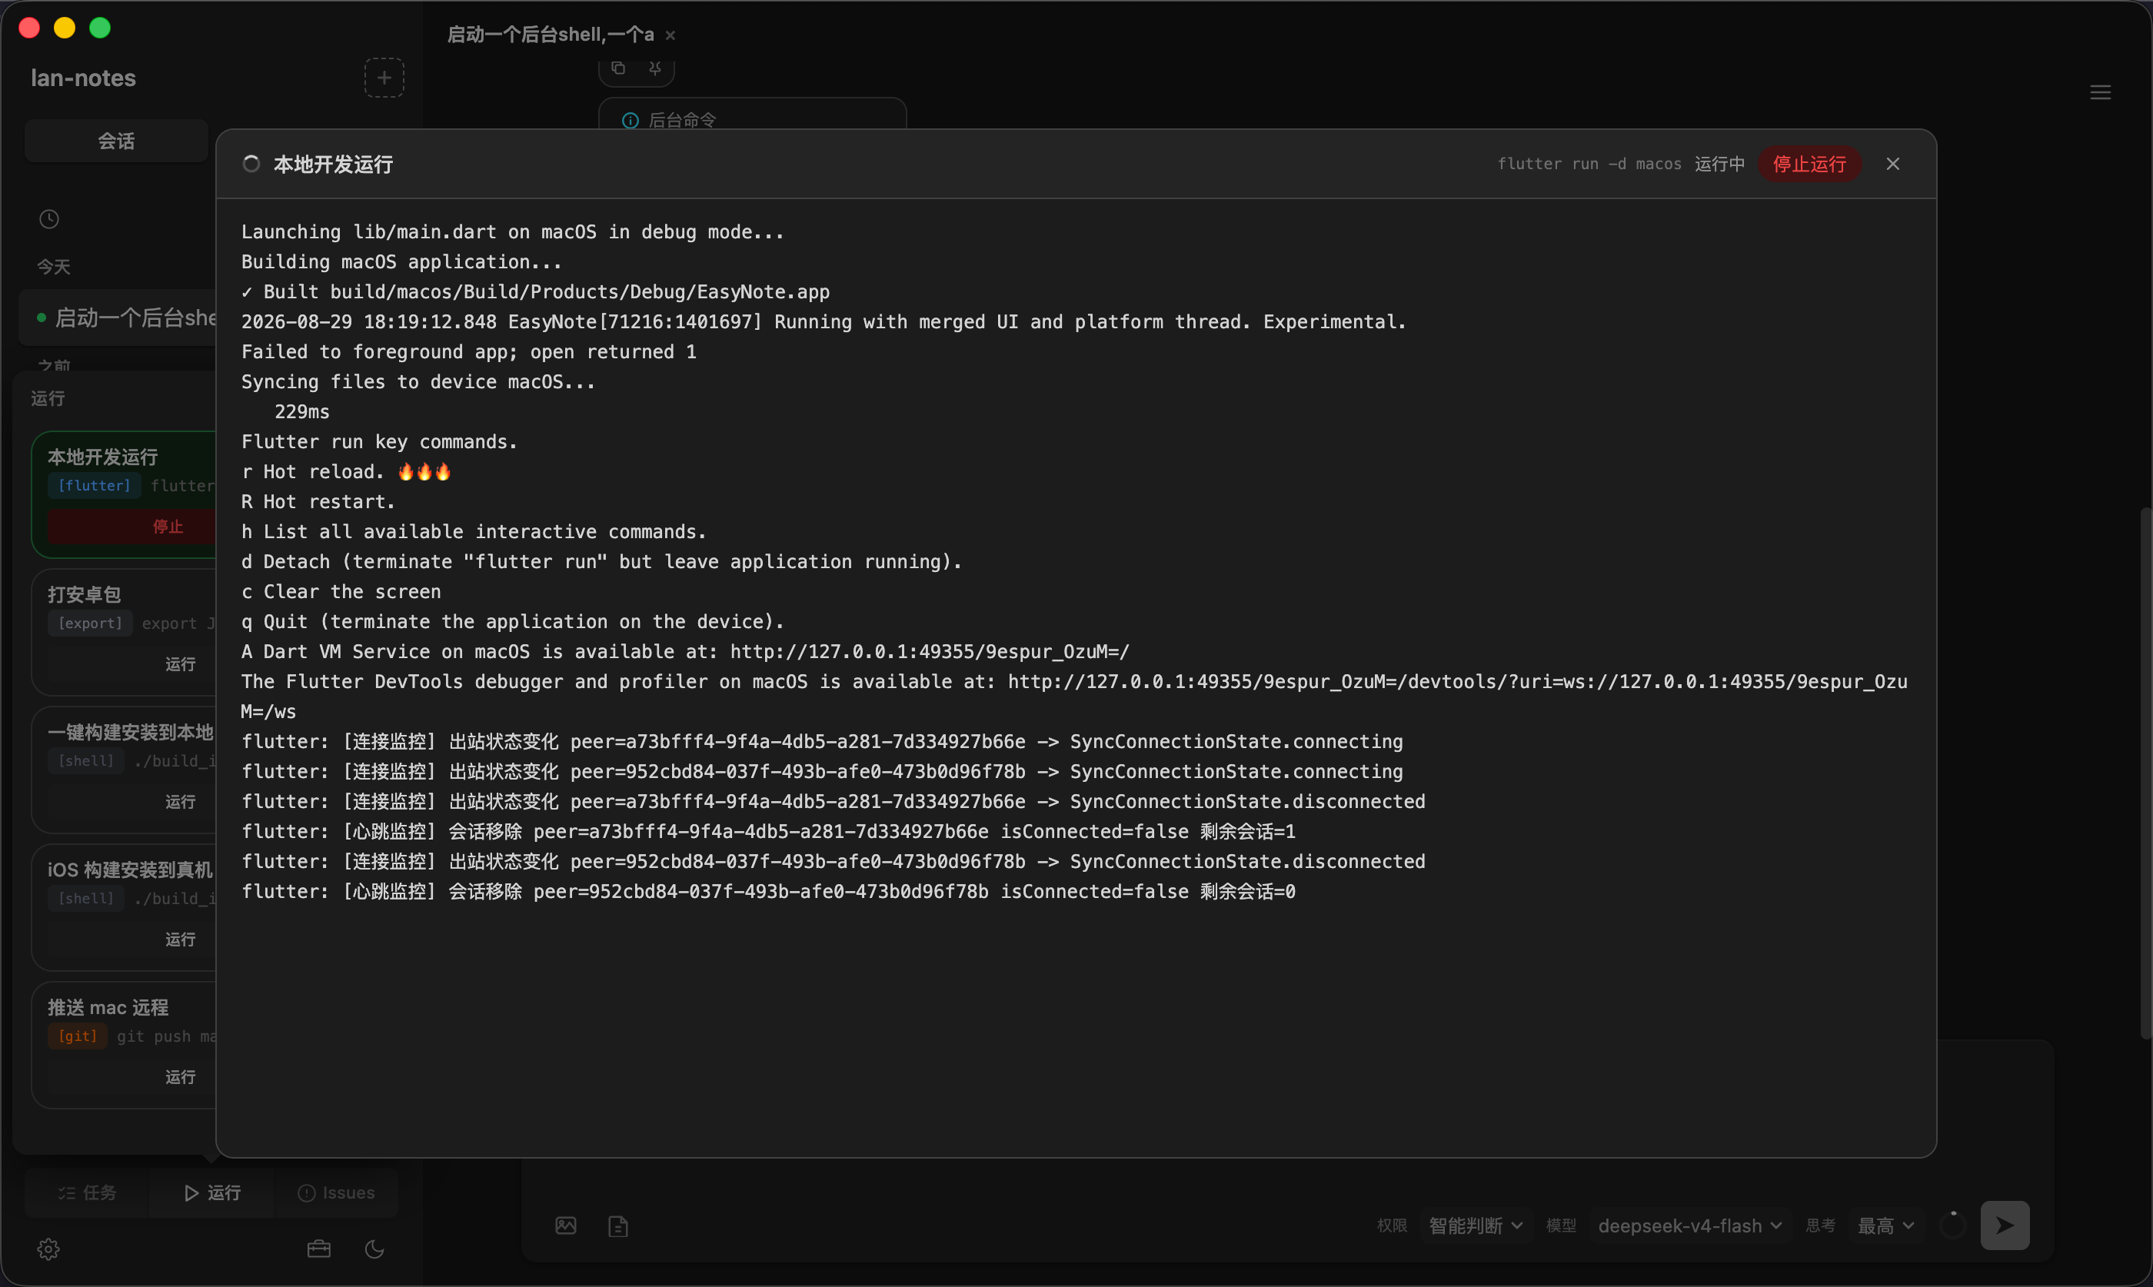
Task: Click the Dart VM Service URL line
Action: (685, 651)
